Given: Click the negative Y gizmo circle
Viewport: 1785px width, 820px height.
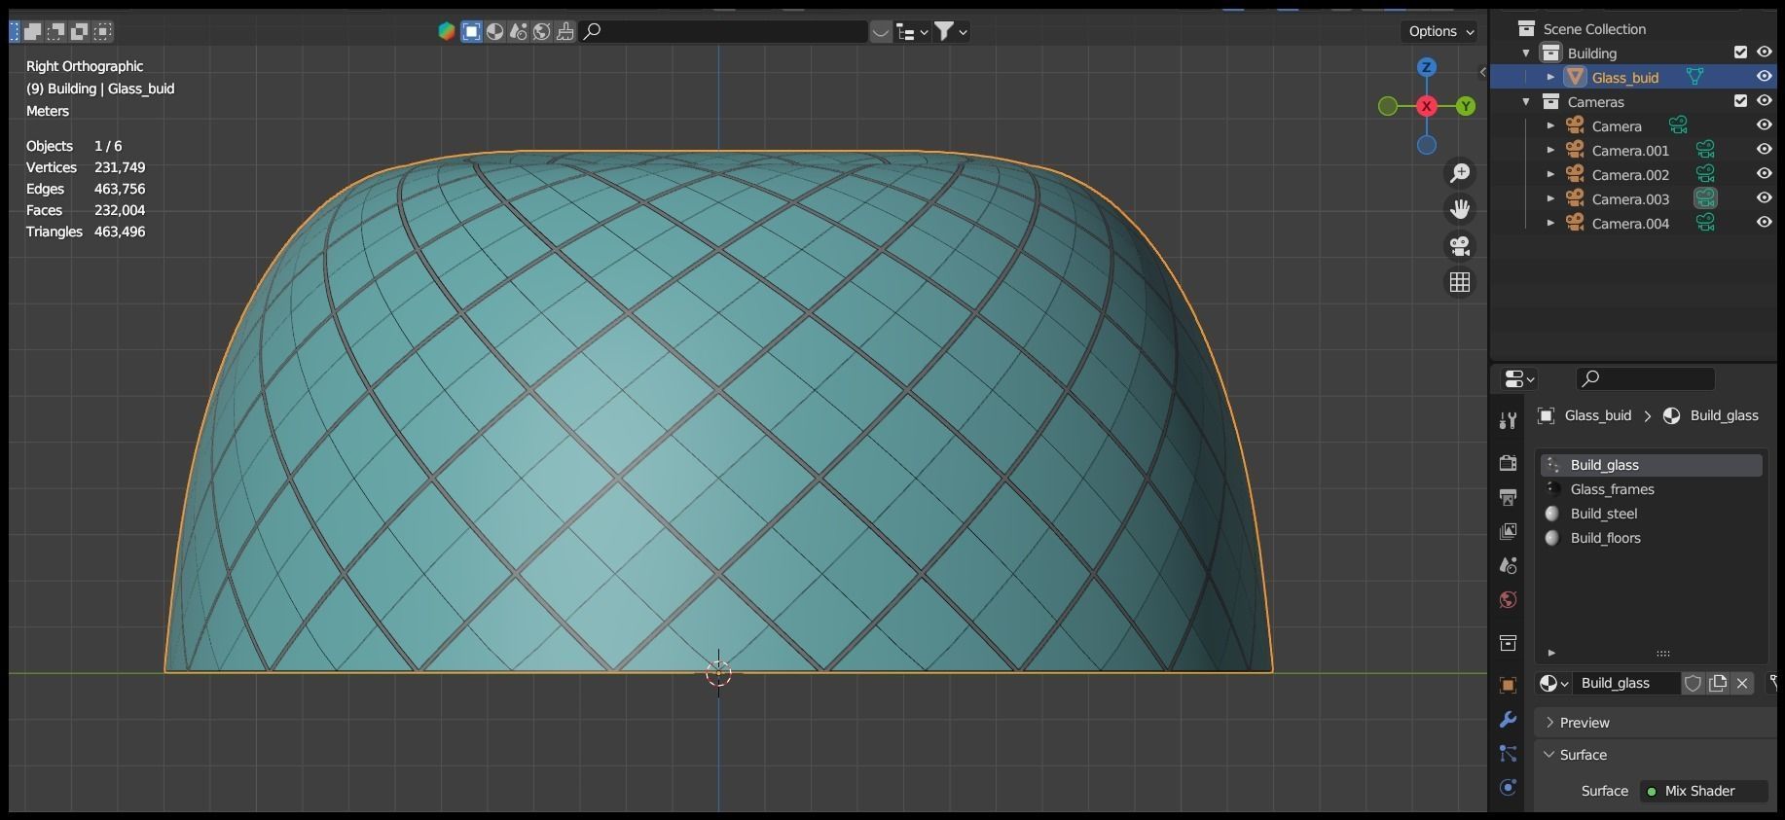Looking at the screenshot, I should click(1388, 106).
